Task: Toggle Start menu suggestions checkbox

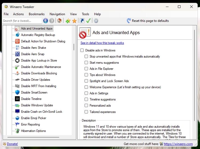Action: (x=86, y=62)
